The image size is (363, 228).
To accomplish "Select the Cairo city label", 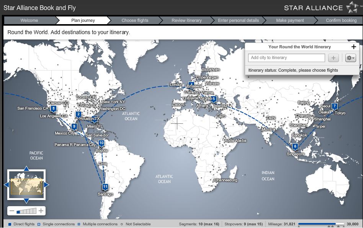I will (221, 116).
